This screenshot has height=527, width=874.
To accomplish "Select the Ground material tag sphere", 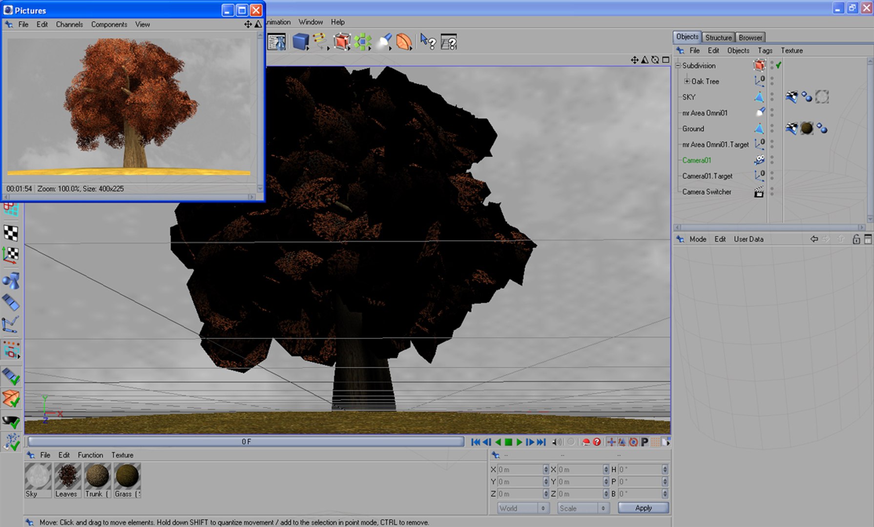I will (x=807, y=128).
